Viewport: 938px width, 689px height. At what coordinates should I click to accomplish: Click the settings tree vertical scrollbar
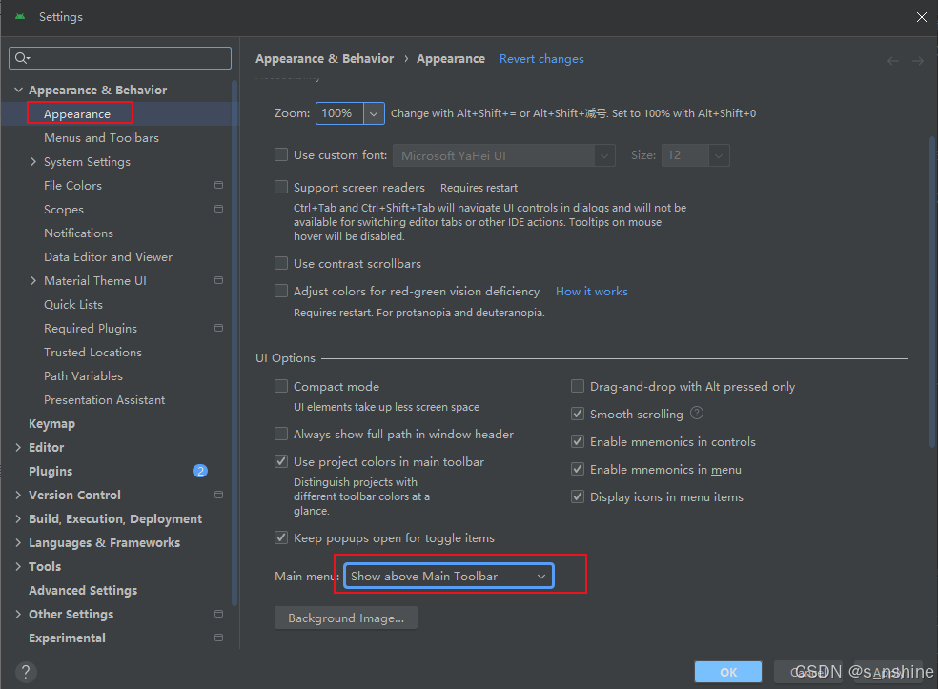[x=234, y=344]
